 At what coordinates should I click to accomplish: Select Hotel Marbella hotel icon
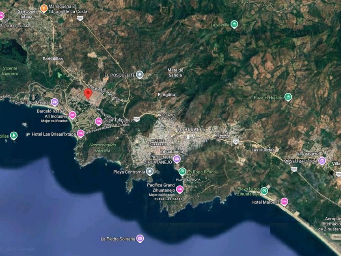coord(285,202)
